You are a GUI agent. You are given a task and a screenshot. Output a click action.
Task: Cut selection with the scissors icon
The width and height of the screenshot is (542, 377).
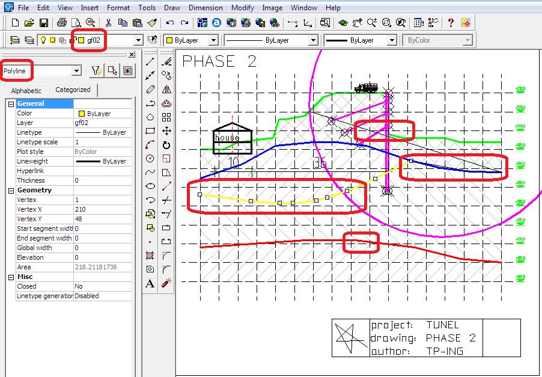(108, 23)
